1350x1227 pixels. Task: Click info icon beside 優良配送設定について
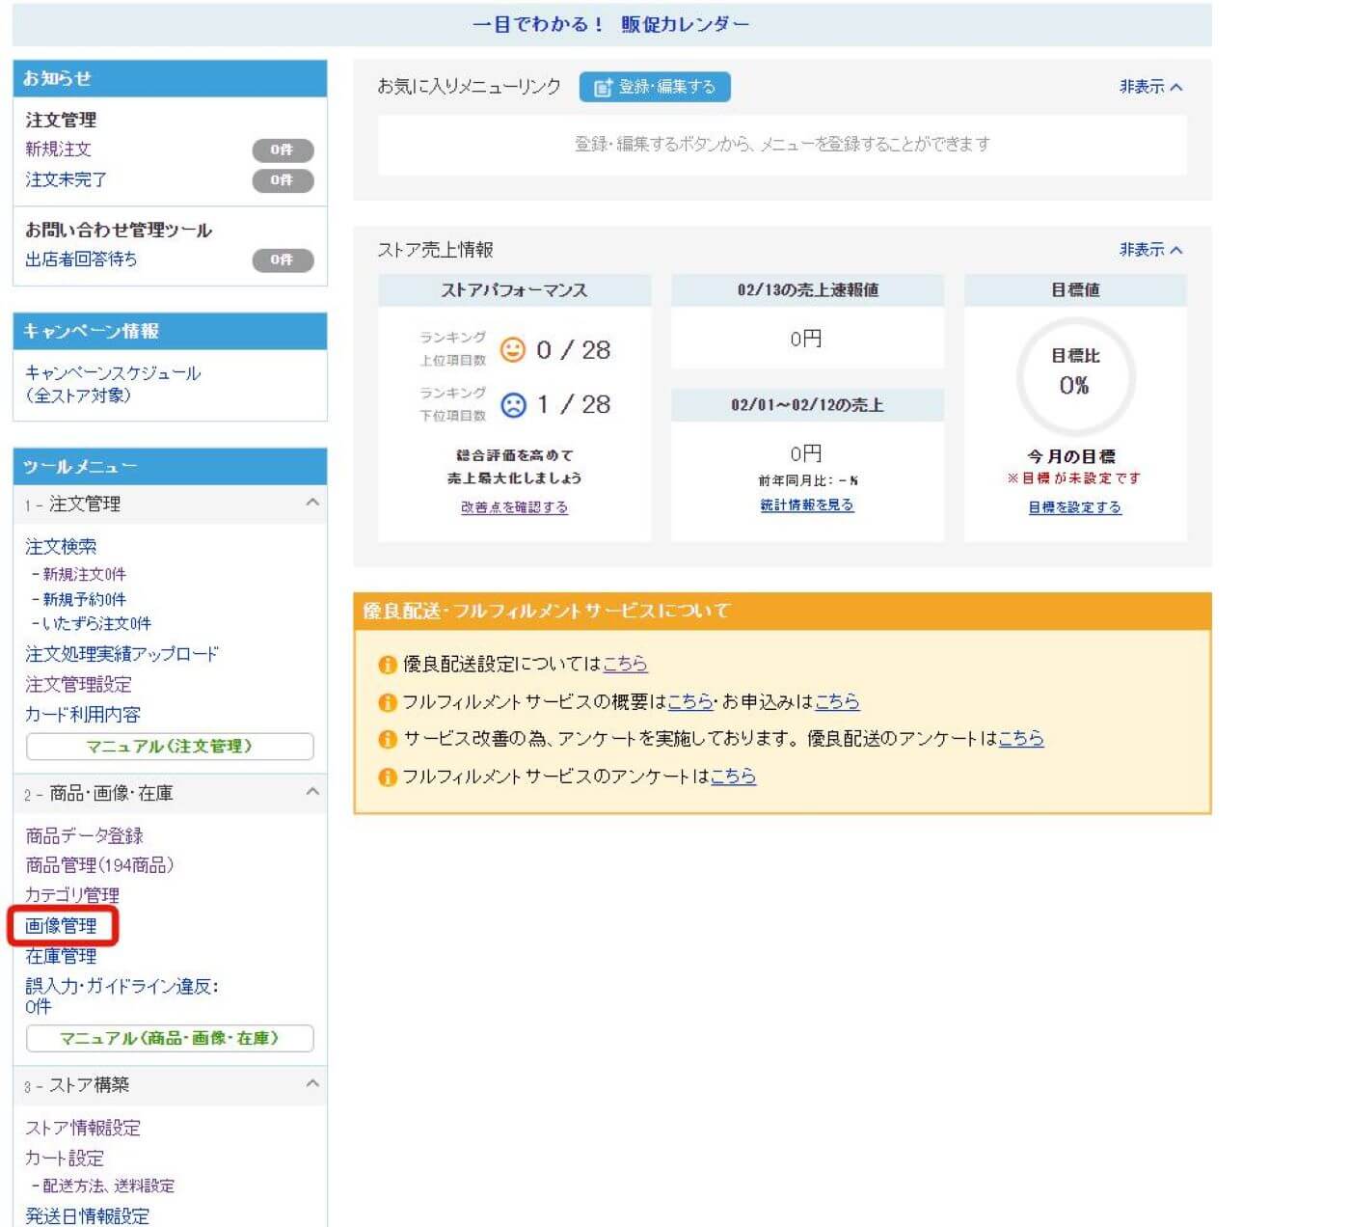(388, 665)
